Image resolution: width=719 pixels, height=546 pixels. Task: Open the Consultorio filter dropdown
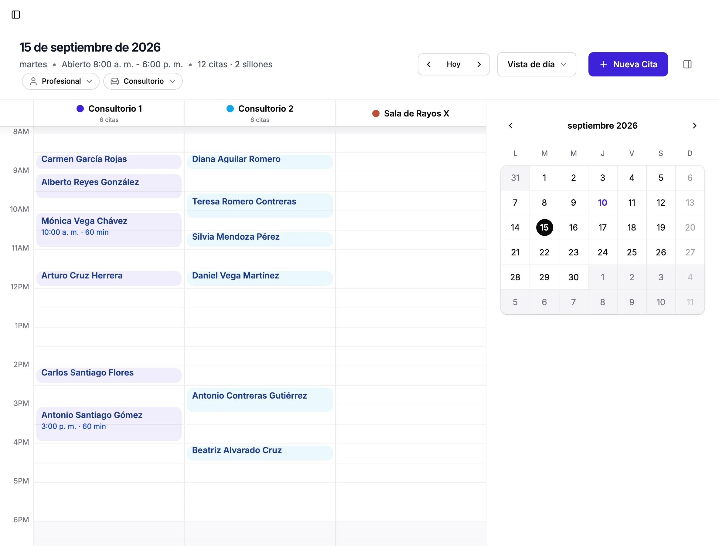143,81
